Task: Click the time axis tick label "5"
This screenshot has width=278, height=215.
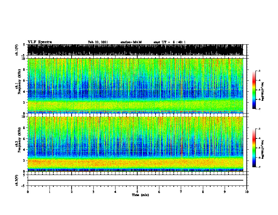Action: click(x=137, y=192)
